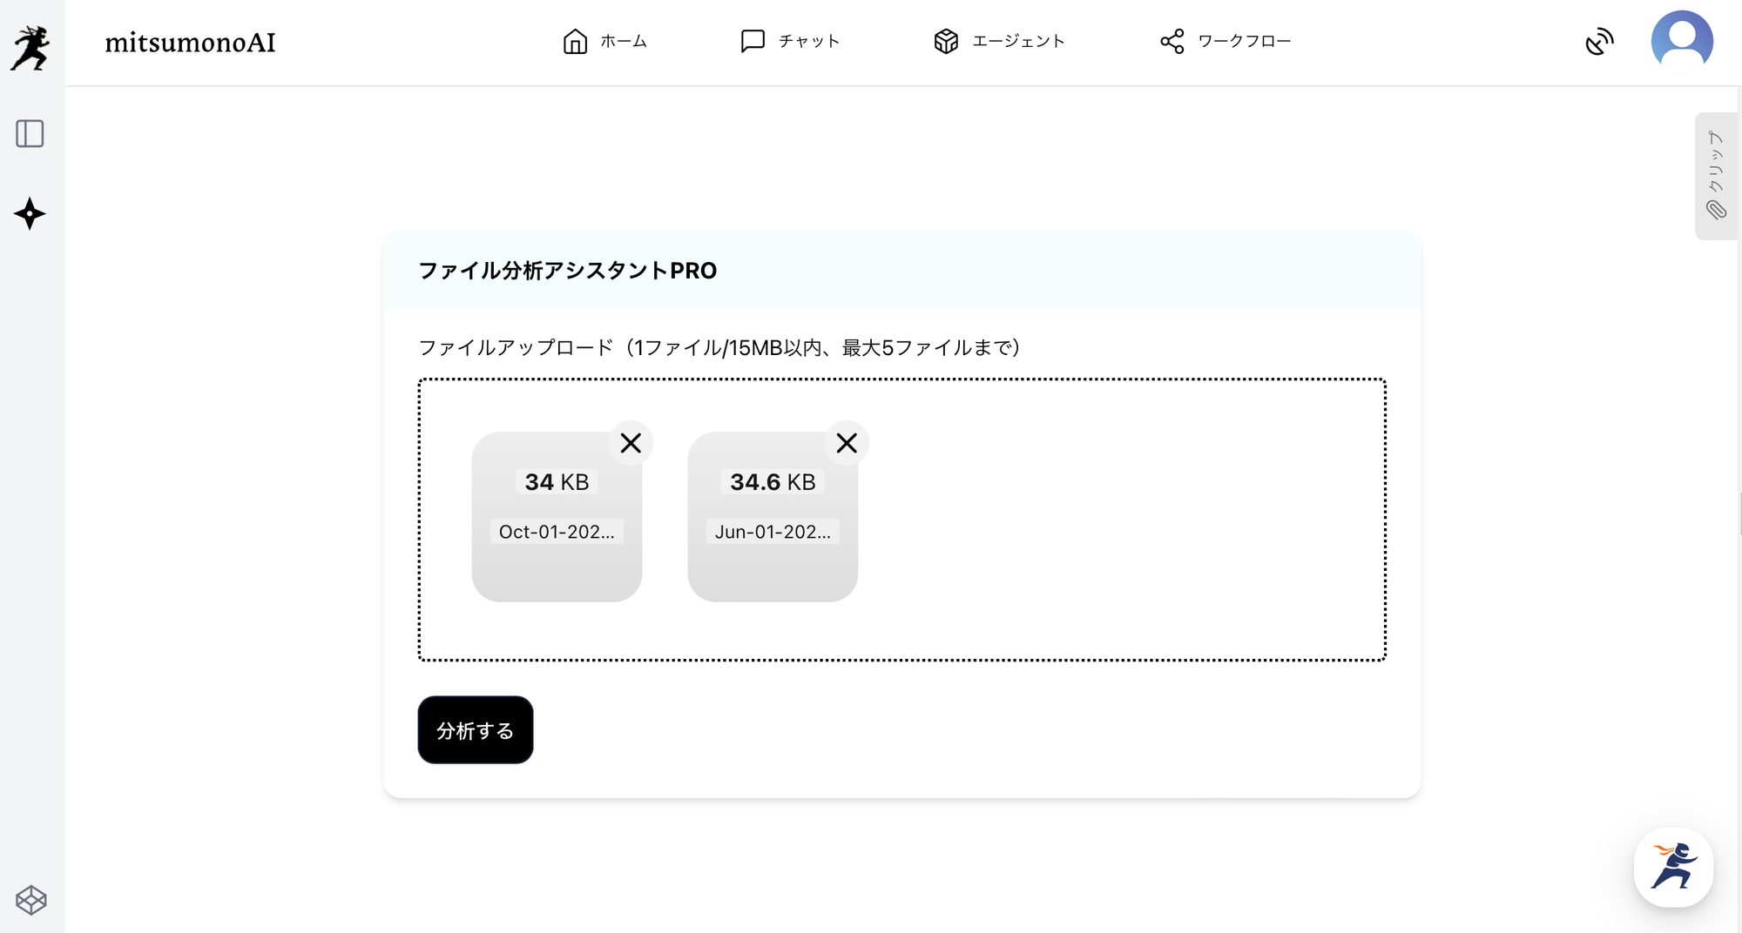
Task: Open the user profile avatar
Action: click(1682, 41)
